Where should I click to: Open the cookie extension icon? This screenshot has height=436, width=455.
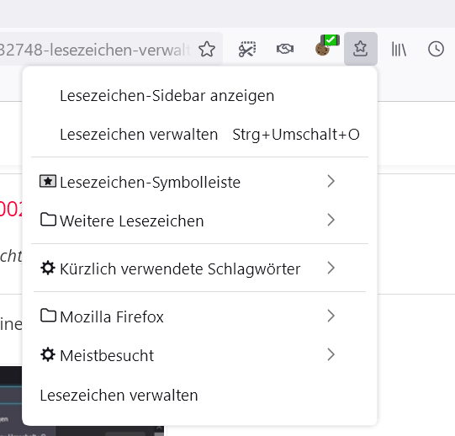pos(327,45)
